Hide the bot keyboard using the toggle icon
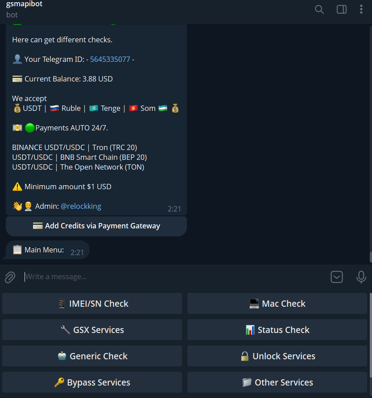This screenshot has width=372, height=398. [x=337, y=277]
